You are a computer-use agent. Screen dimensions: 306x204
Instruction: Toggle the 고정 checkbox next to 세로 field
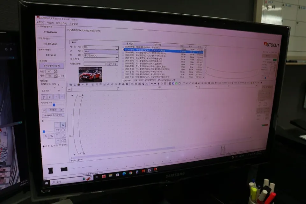[x=59, y=76]
